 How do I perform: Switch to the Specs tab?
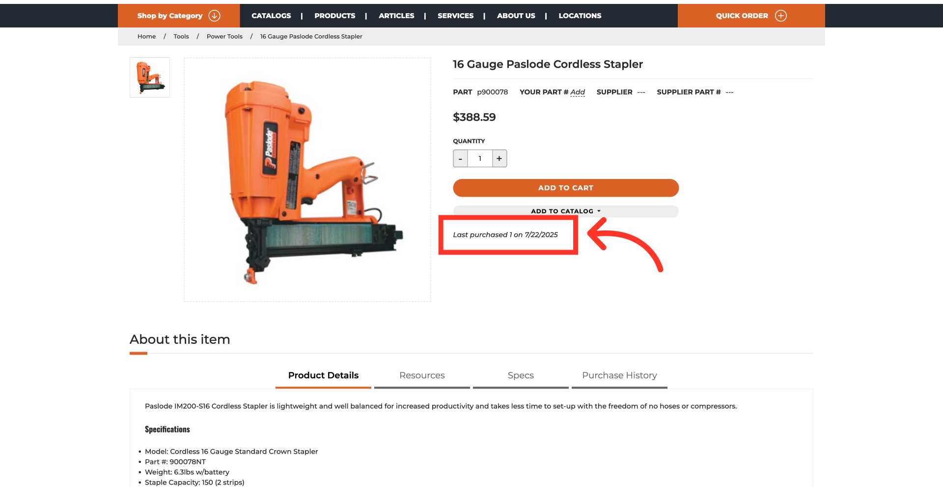point(521,376)
